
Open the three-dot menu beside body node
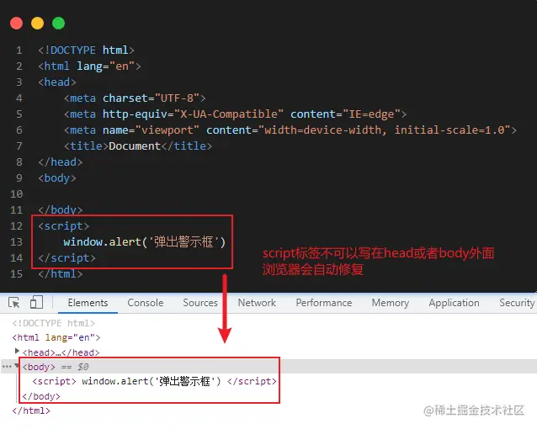coord(7,367)
